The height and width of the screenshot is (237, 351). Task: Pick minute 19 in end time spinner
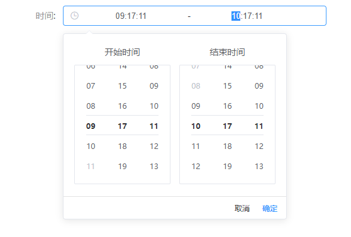(228, 167)
